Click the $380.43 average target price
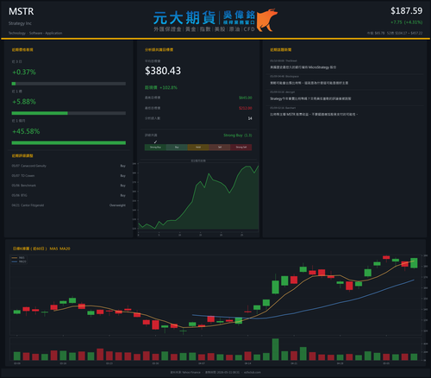The height and width of the screenshot is (378, 431). (x=163, y=71)
